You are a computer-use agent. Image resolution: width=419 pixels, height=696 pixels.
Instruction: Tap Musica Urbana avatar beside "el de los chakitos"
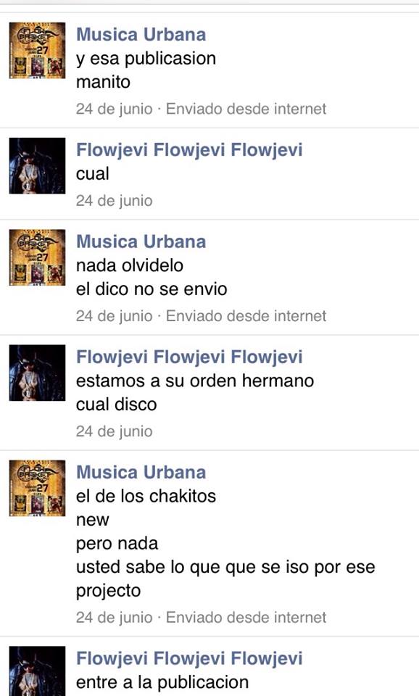point(37,488)
